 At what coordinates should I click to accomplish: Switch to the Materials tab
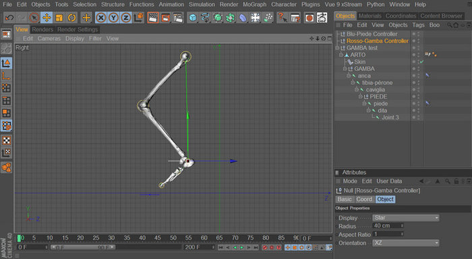pos(370,16)
